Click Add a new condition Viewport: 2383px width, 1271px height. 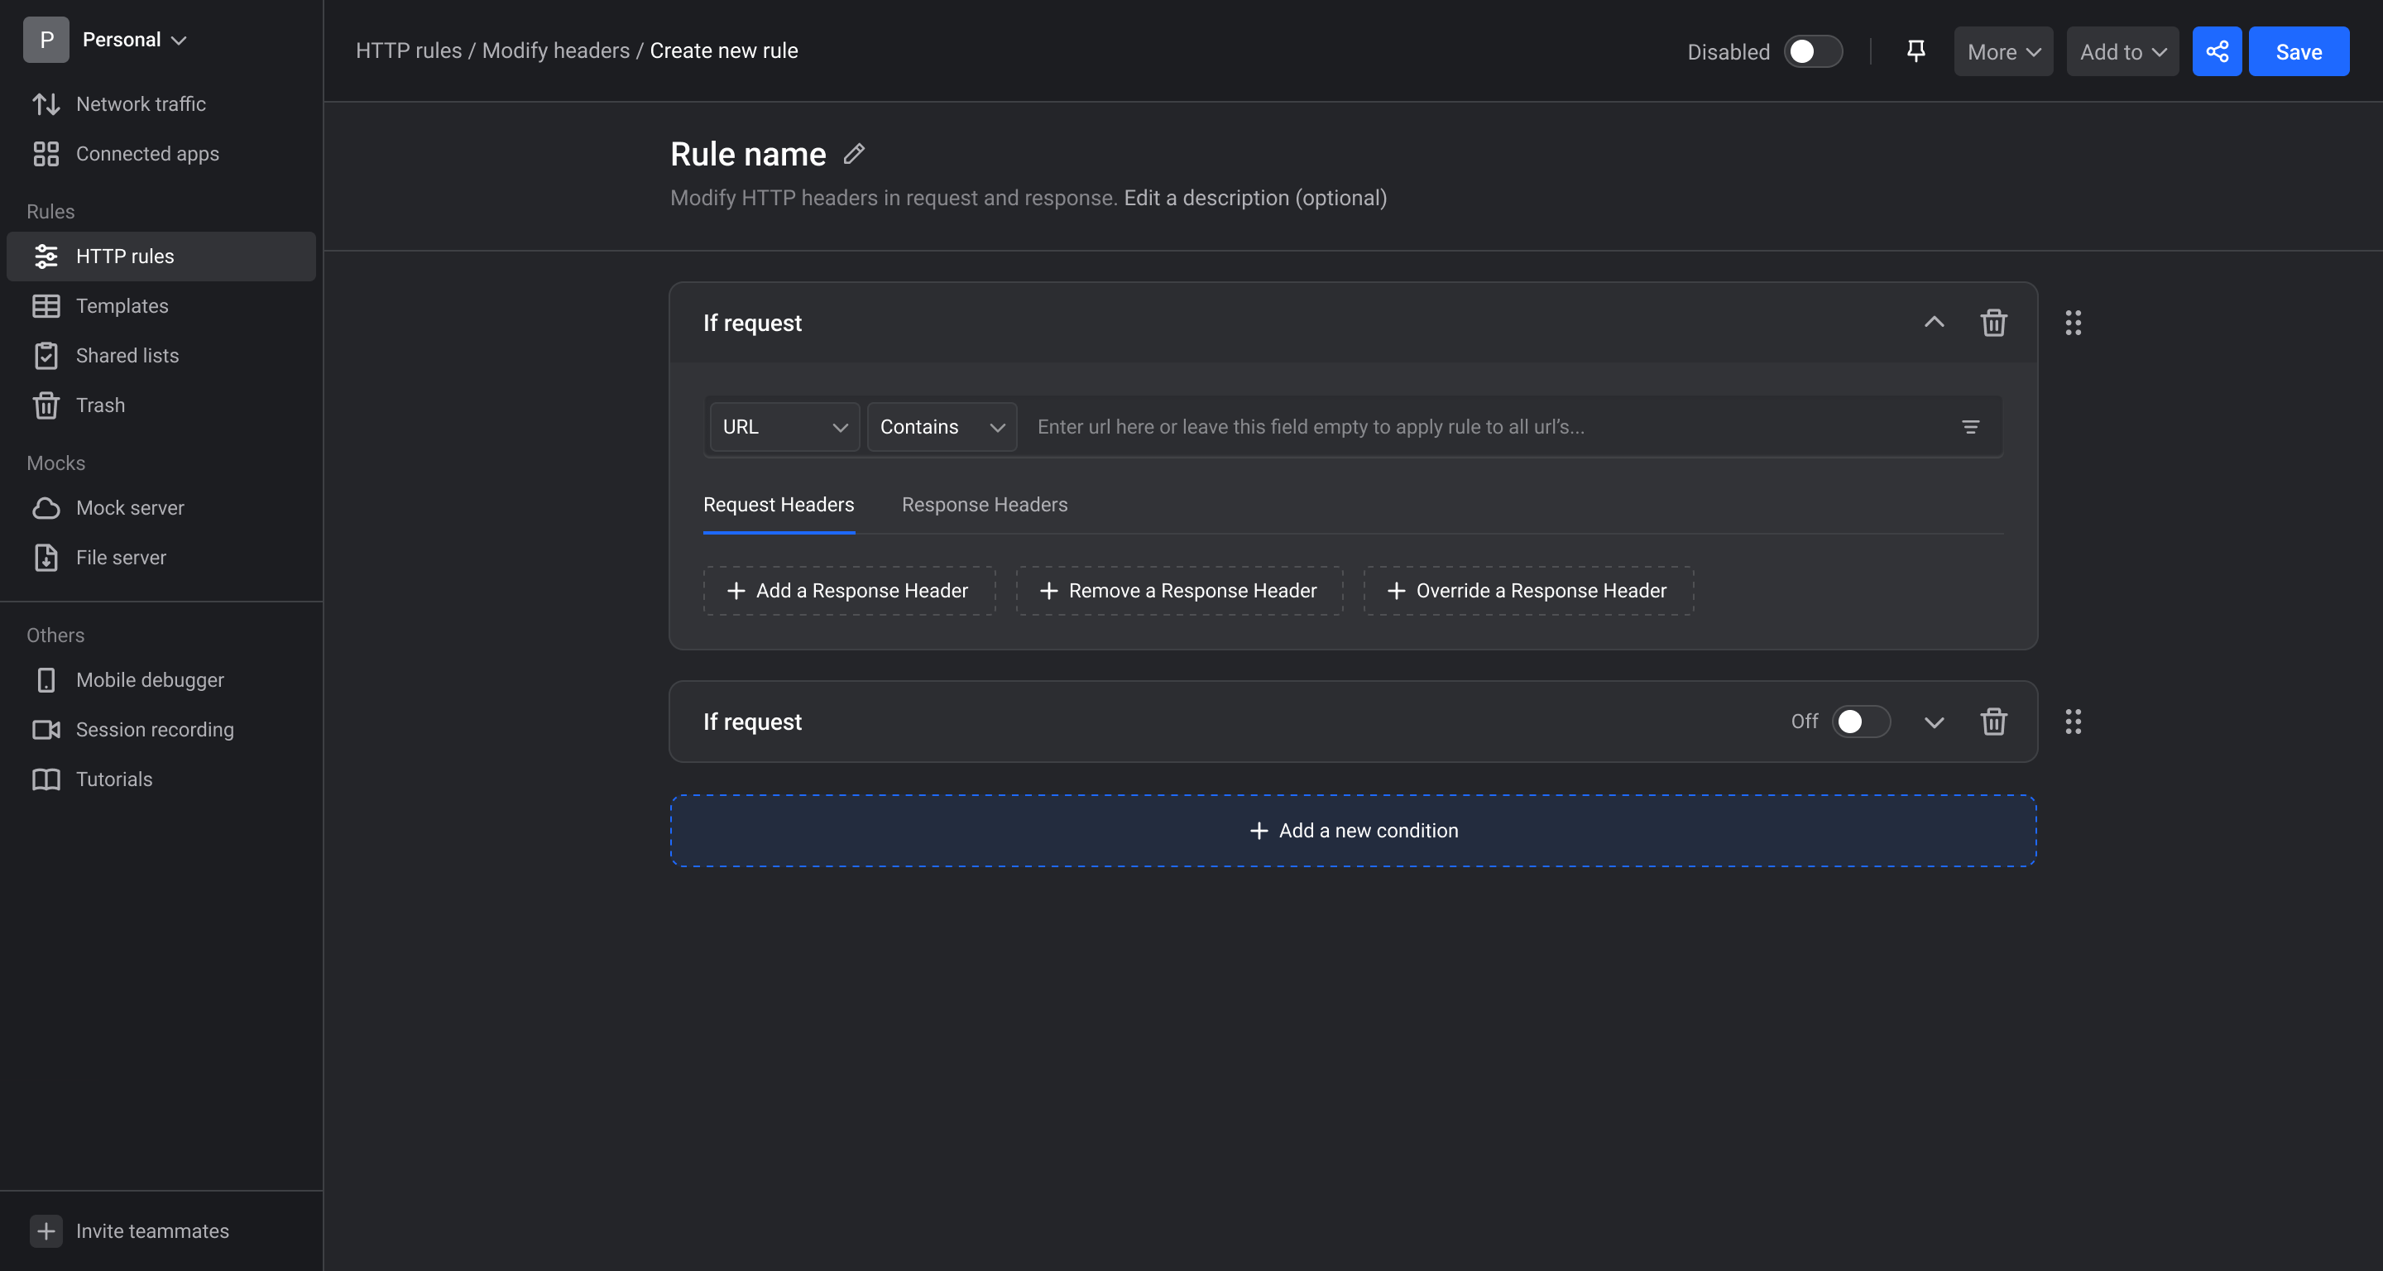pyautogui.click(x=1353, y=830)
